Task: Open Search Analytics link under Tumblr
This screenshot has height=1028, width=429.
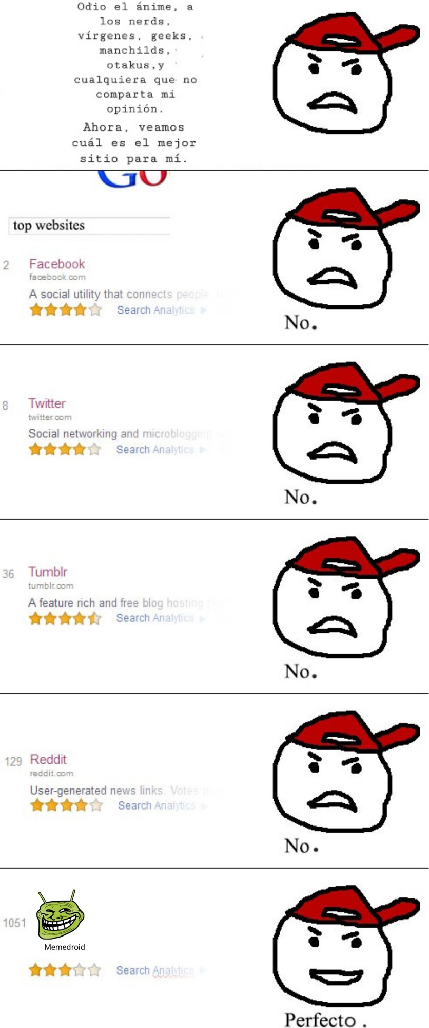Action: pos(155,618)
